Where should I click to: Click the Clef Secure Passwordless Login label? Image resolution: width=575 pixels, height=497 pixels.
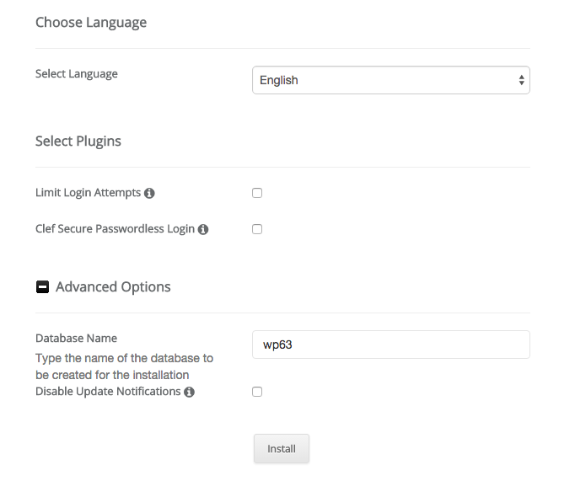click(x=115, y=229)
